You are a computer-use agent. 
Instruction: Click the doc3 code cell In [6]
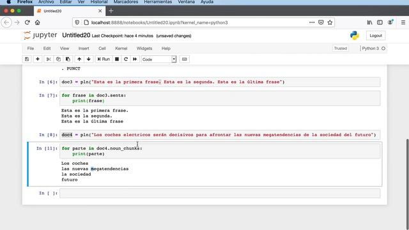(x=220, y=82)
